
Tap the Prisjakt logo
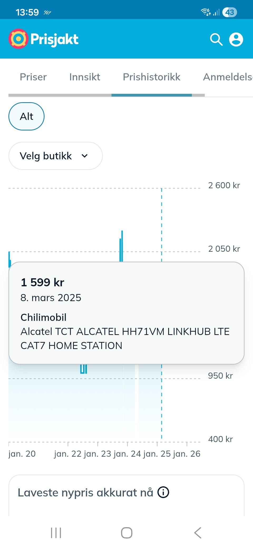coord(43,39)
